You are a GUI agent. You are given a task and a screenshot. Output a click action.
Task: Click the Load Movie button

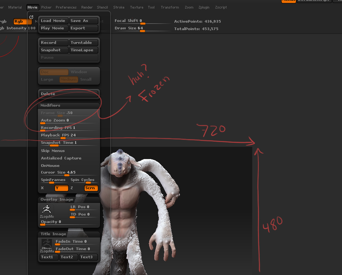coord(54,21)
